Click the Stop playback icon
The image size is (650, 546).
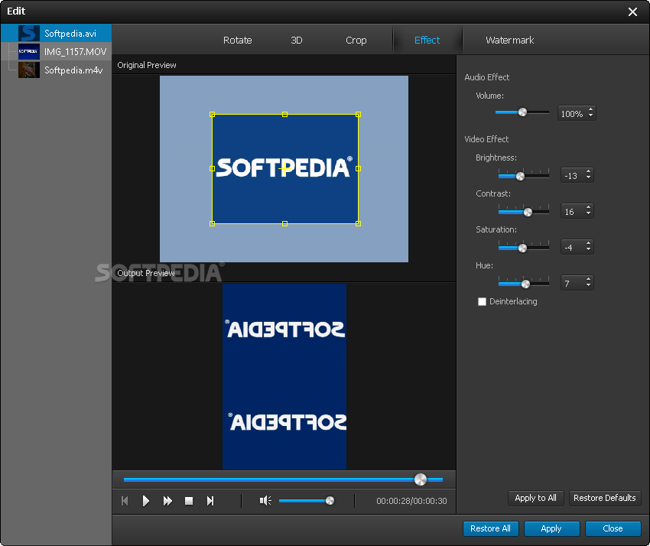189,501
